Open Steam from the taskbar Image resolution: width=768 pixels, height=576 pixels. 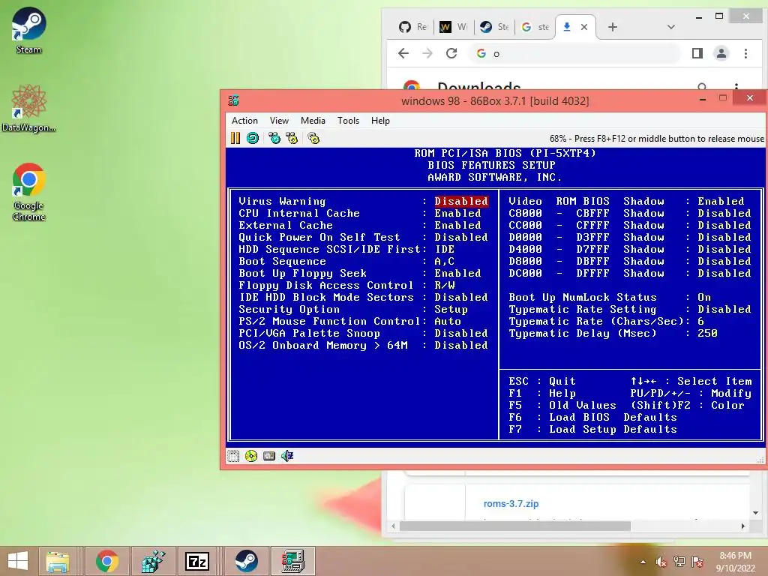click(x=246, y=561)
